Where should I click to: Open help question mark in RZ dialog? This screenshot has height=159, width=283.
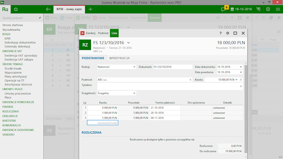point(220,33)
